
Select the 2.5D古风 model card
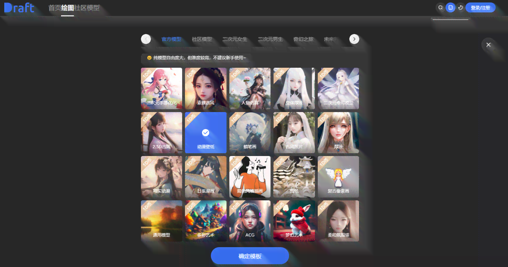pyautogui.click(x=162, y=133)
